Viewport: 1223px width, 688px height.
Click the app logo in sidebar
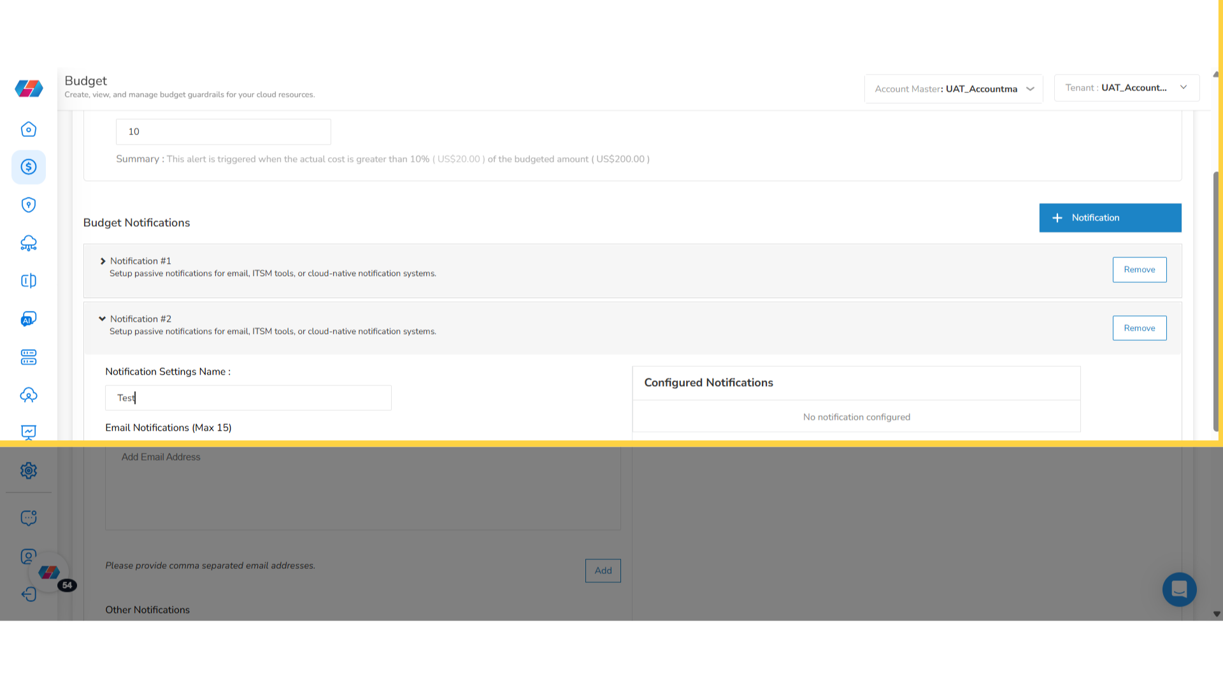[29, 88]
